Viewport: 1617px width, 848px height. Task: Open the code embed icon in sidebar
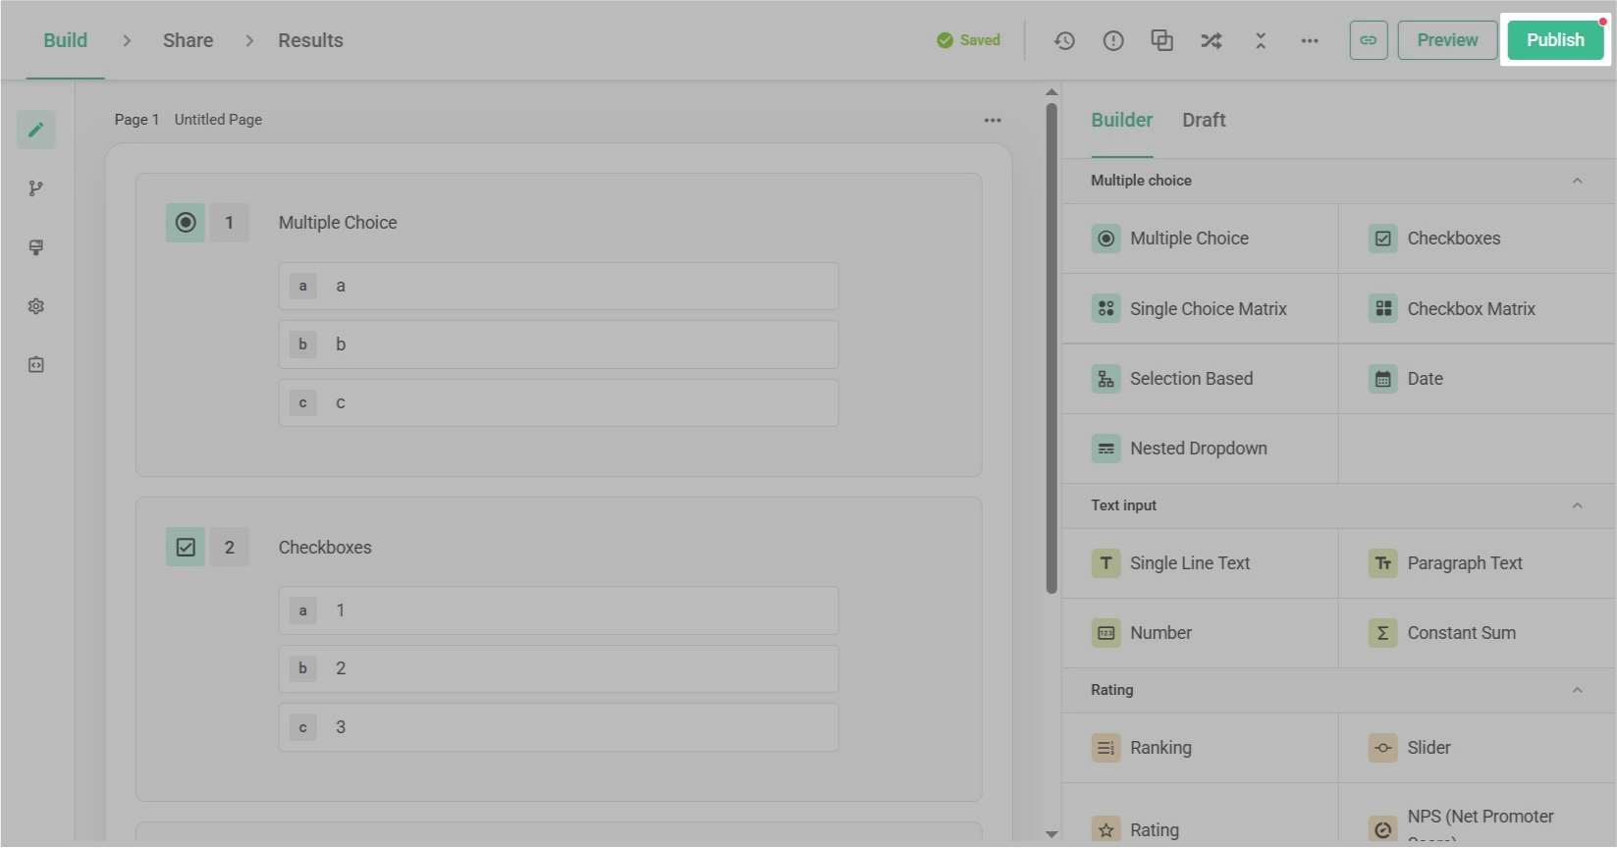(36, 365)
